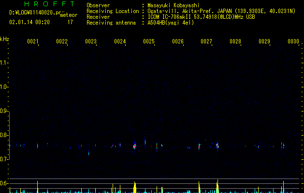304x193 pixels.
Task: Click the kHz axis unit label
Action: tap(4, 39)
